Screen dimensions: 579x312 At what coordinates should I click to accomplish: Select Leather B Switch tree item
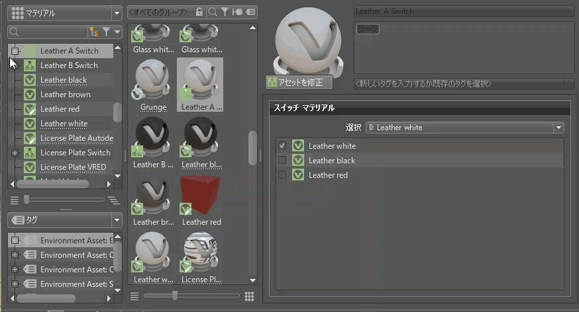point(69,65)
